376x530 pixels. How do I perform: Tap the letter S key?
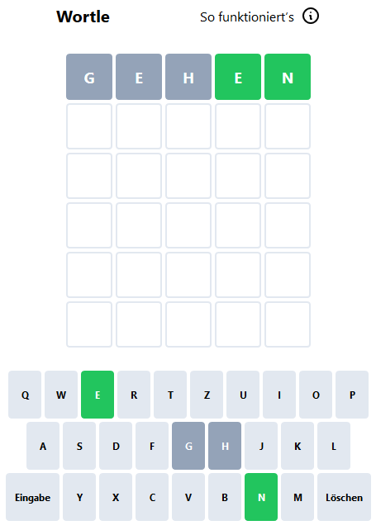point(79,446)
